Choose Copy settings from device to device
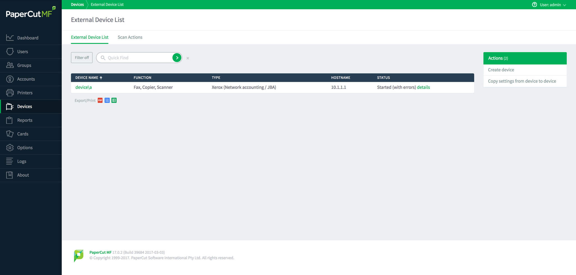 click(x=522, y=81)
